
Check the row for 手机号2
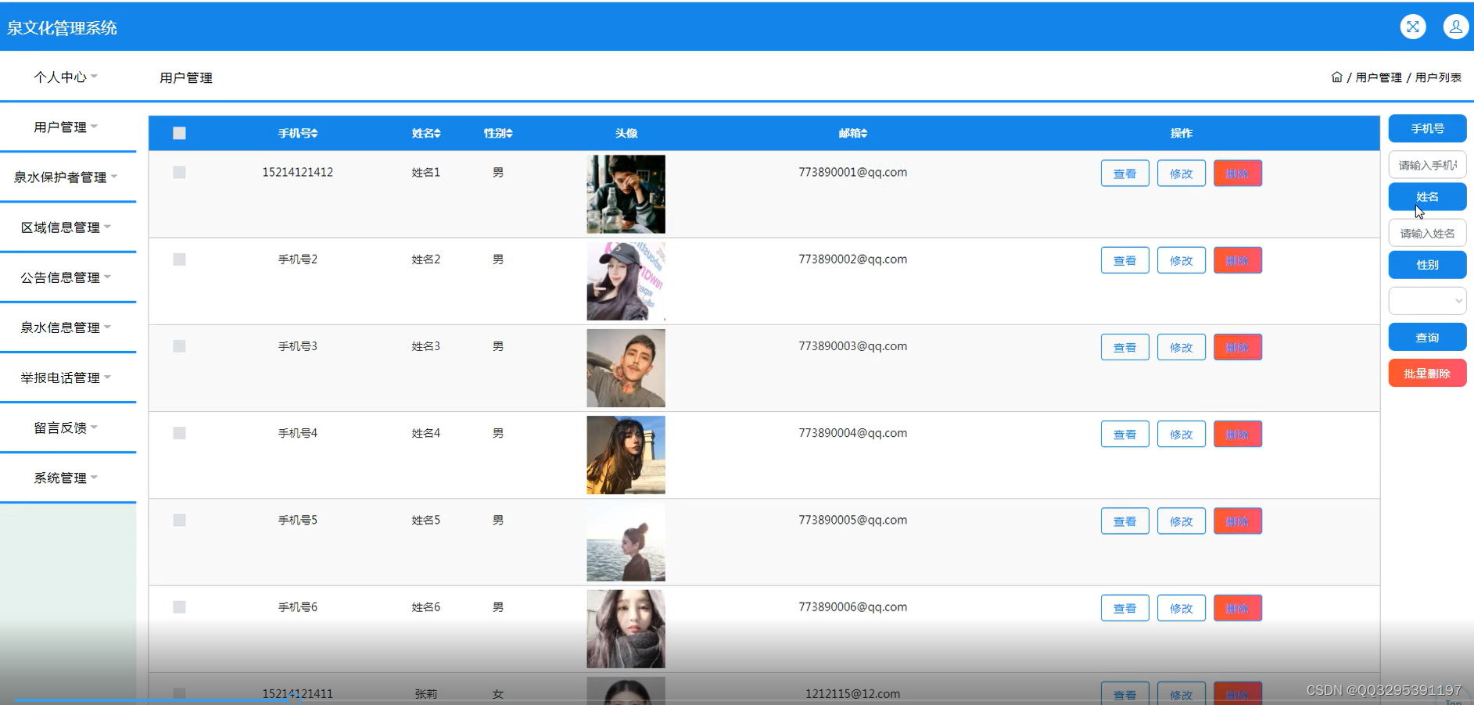179,259
